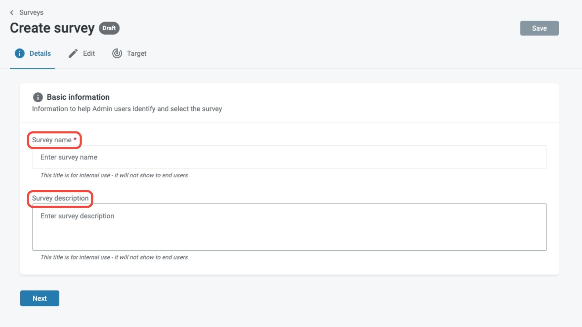Click the blue info icon on Details tab
Viewport: 582px width, 327px height.
pyautogui.click(x=20, y=53)
